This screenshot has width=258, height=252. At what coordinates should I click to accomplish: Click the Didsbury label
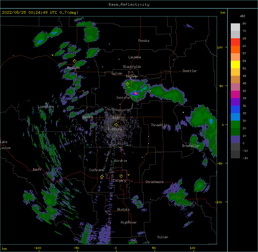[x=115, y=129]
